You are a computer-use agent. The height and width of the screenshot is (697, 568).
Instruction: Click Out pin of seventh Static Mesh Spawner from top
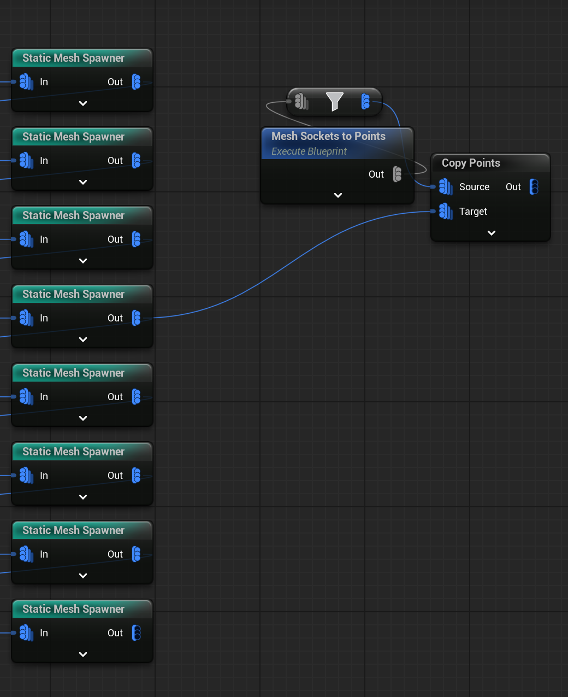137,554
